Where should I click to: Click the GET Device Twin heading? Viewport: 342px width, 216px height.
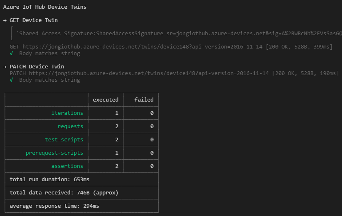tap(34, 20)
